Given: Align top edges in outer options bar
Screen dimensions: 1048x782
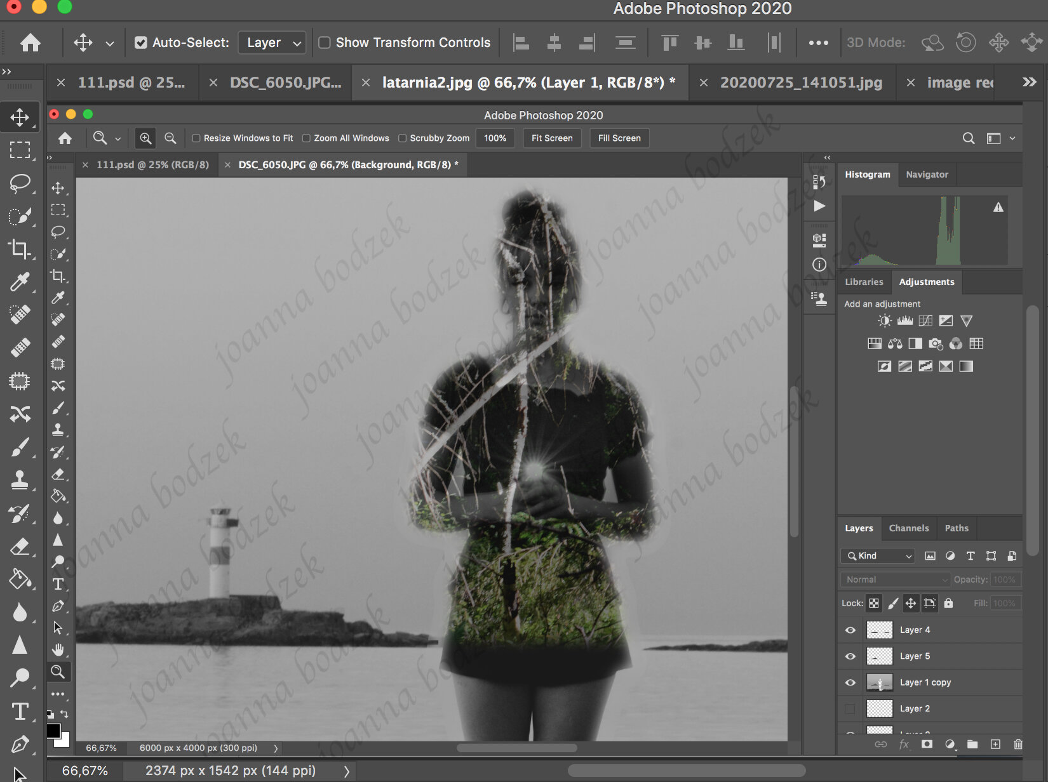Looking at the screenshot, I should point(669,43).
